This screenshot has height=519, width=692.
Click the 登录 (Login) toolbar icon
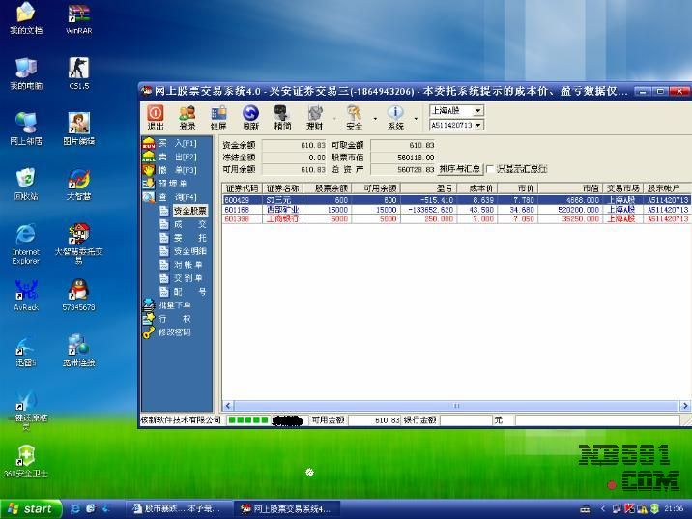point(187,117)
